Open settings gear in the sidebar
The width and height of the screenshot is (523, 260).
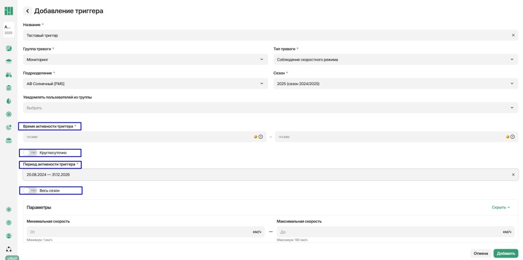pos(9,210)
